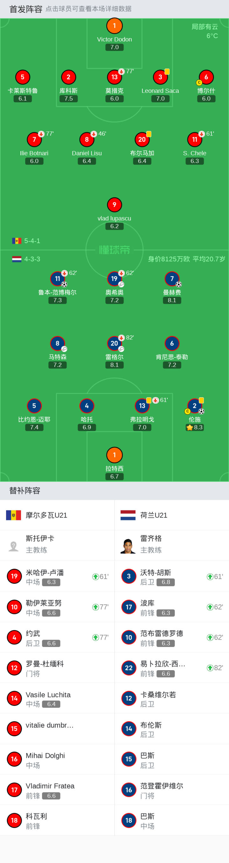Click 莫措克 substitution arrow at 77'
This screenshot has height=863, width=229.
pyautogui.click(x=121, y=72)
